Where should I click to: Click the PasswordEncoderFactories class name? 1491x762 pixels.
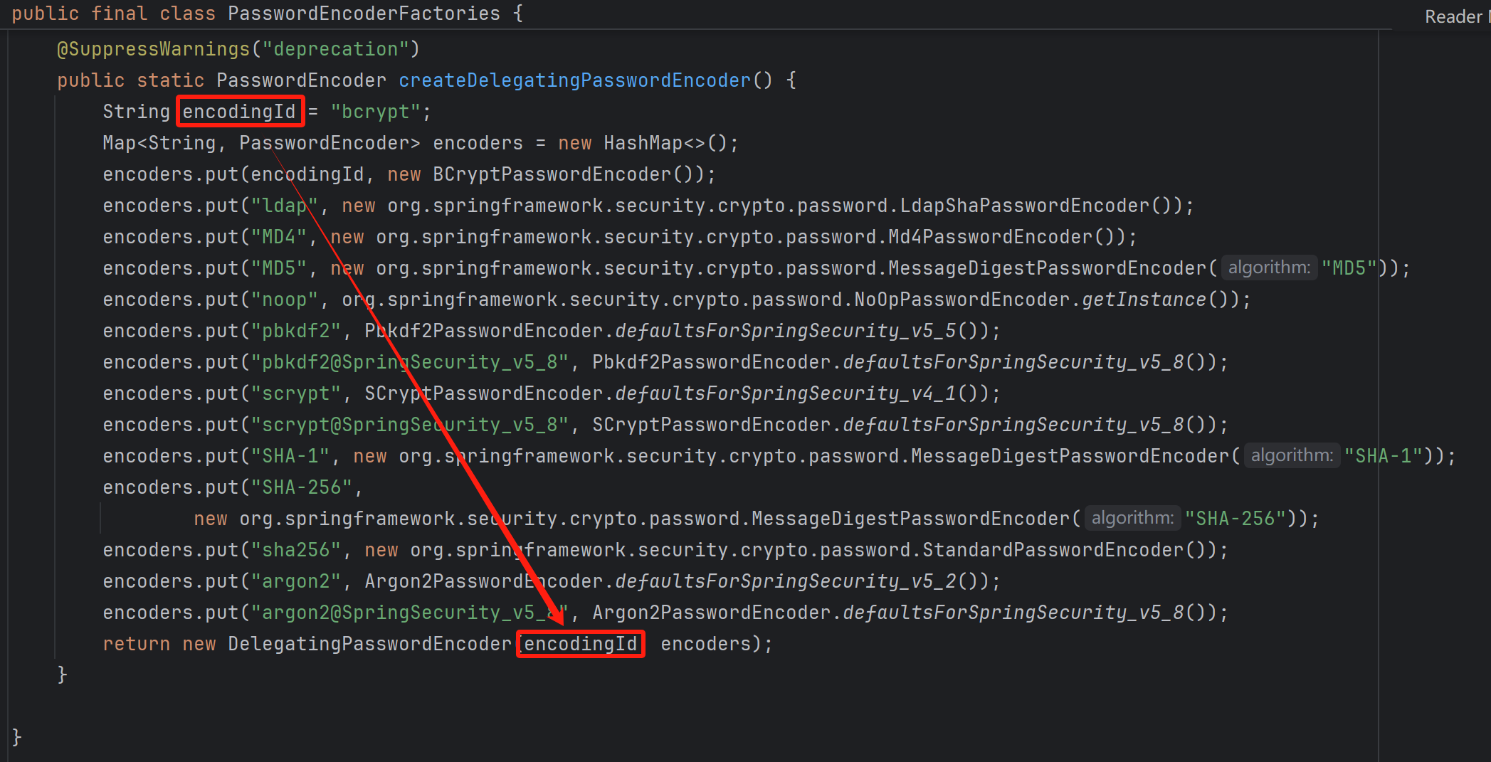click(364, 14)
